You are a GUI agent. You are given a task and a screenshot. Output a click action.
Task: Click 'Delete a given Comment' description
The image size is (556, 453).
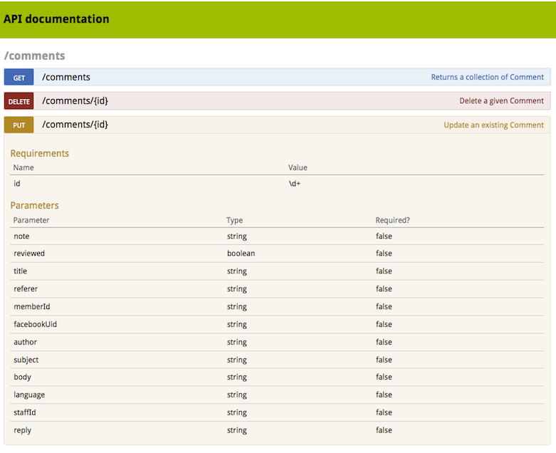[x=501, y=100]
